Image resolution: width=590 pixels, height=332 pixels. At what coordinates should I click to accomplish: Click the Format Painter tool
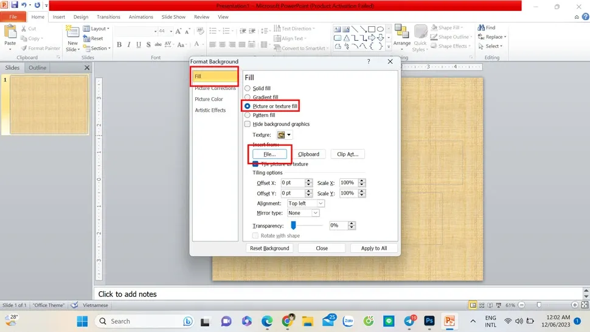point(41,48)
